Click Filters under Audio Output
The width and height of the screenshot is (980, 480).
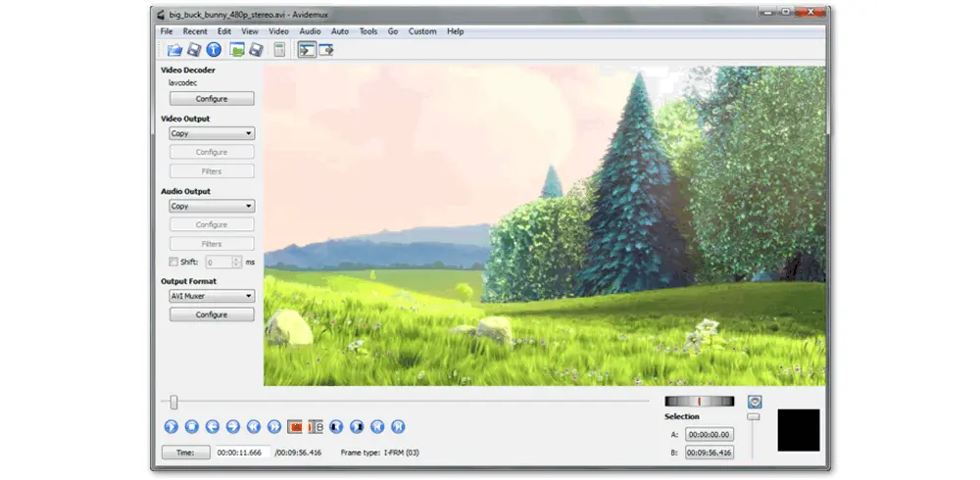click(212, 244)
